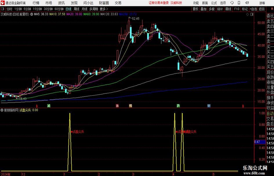Open the 资讯 menu

(x=61, y=3)
